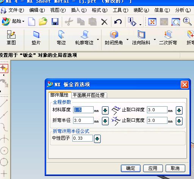Undo the last action with the arrow icon

[118, 22]
